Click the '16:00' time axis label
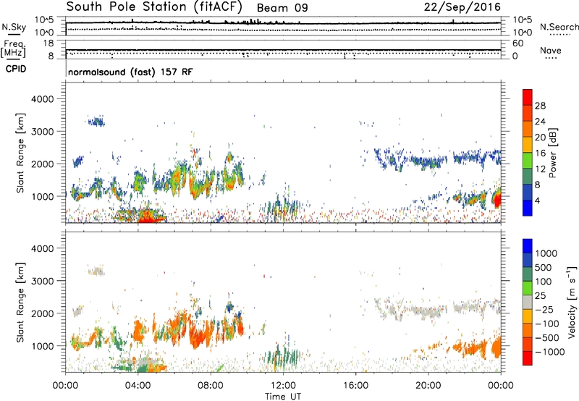Image resolution: width=579 pixels, height=401 pixels. [355, 386]
